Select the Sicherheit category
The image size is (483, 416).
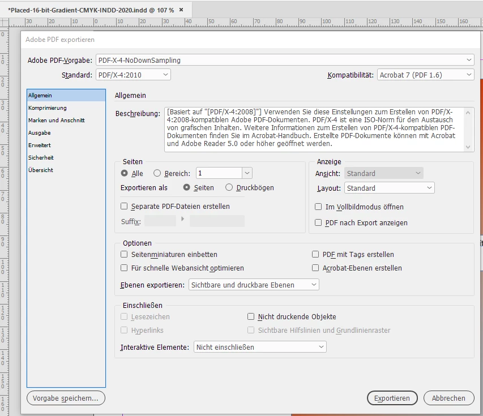[66, 158]
